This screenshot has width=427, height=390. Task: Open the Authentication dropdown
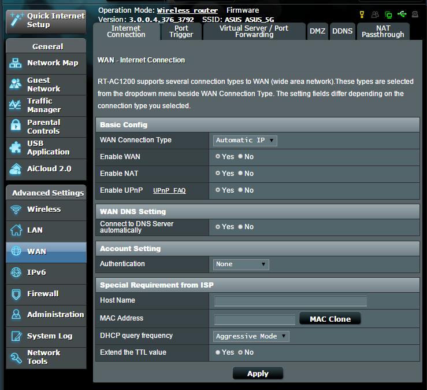coord(241,264)
